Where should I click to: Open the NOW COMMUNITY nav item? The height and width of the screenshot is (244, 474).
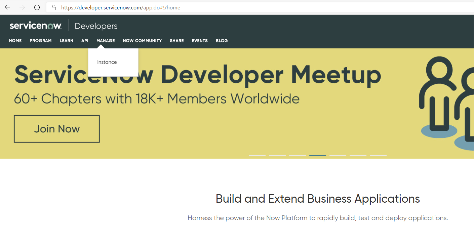tap(142, 41)
